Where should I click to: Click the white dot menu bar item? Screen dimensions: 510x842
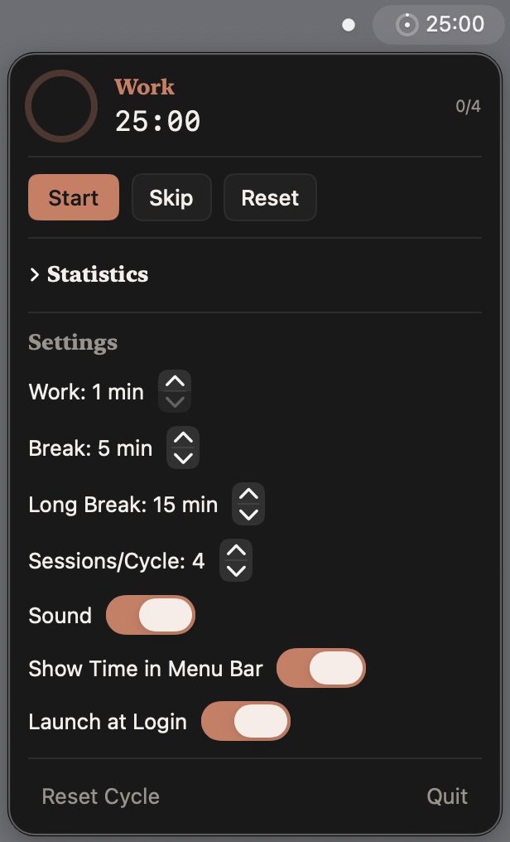[348, 25]
